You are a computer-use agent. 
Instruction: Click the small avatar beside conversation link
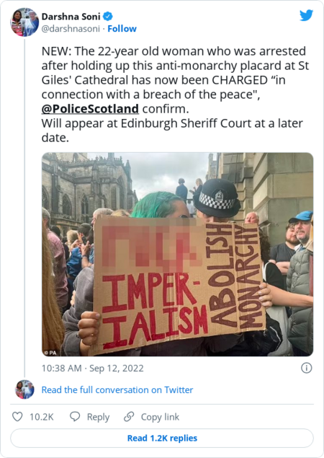click(x=24, y=389)
